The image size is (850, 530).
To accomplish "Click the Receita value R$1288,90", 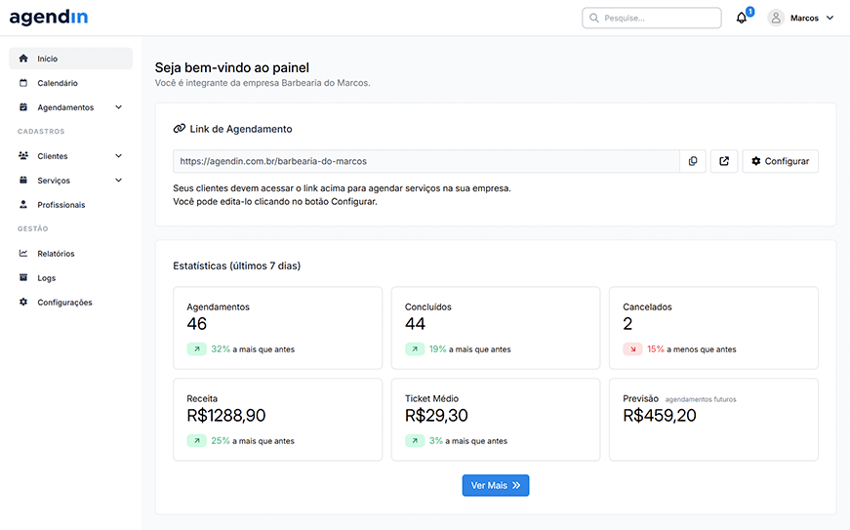I will pos(226,416).
